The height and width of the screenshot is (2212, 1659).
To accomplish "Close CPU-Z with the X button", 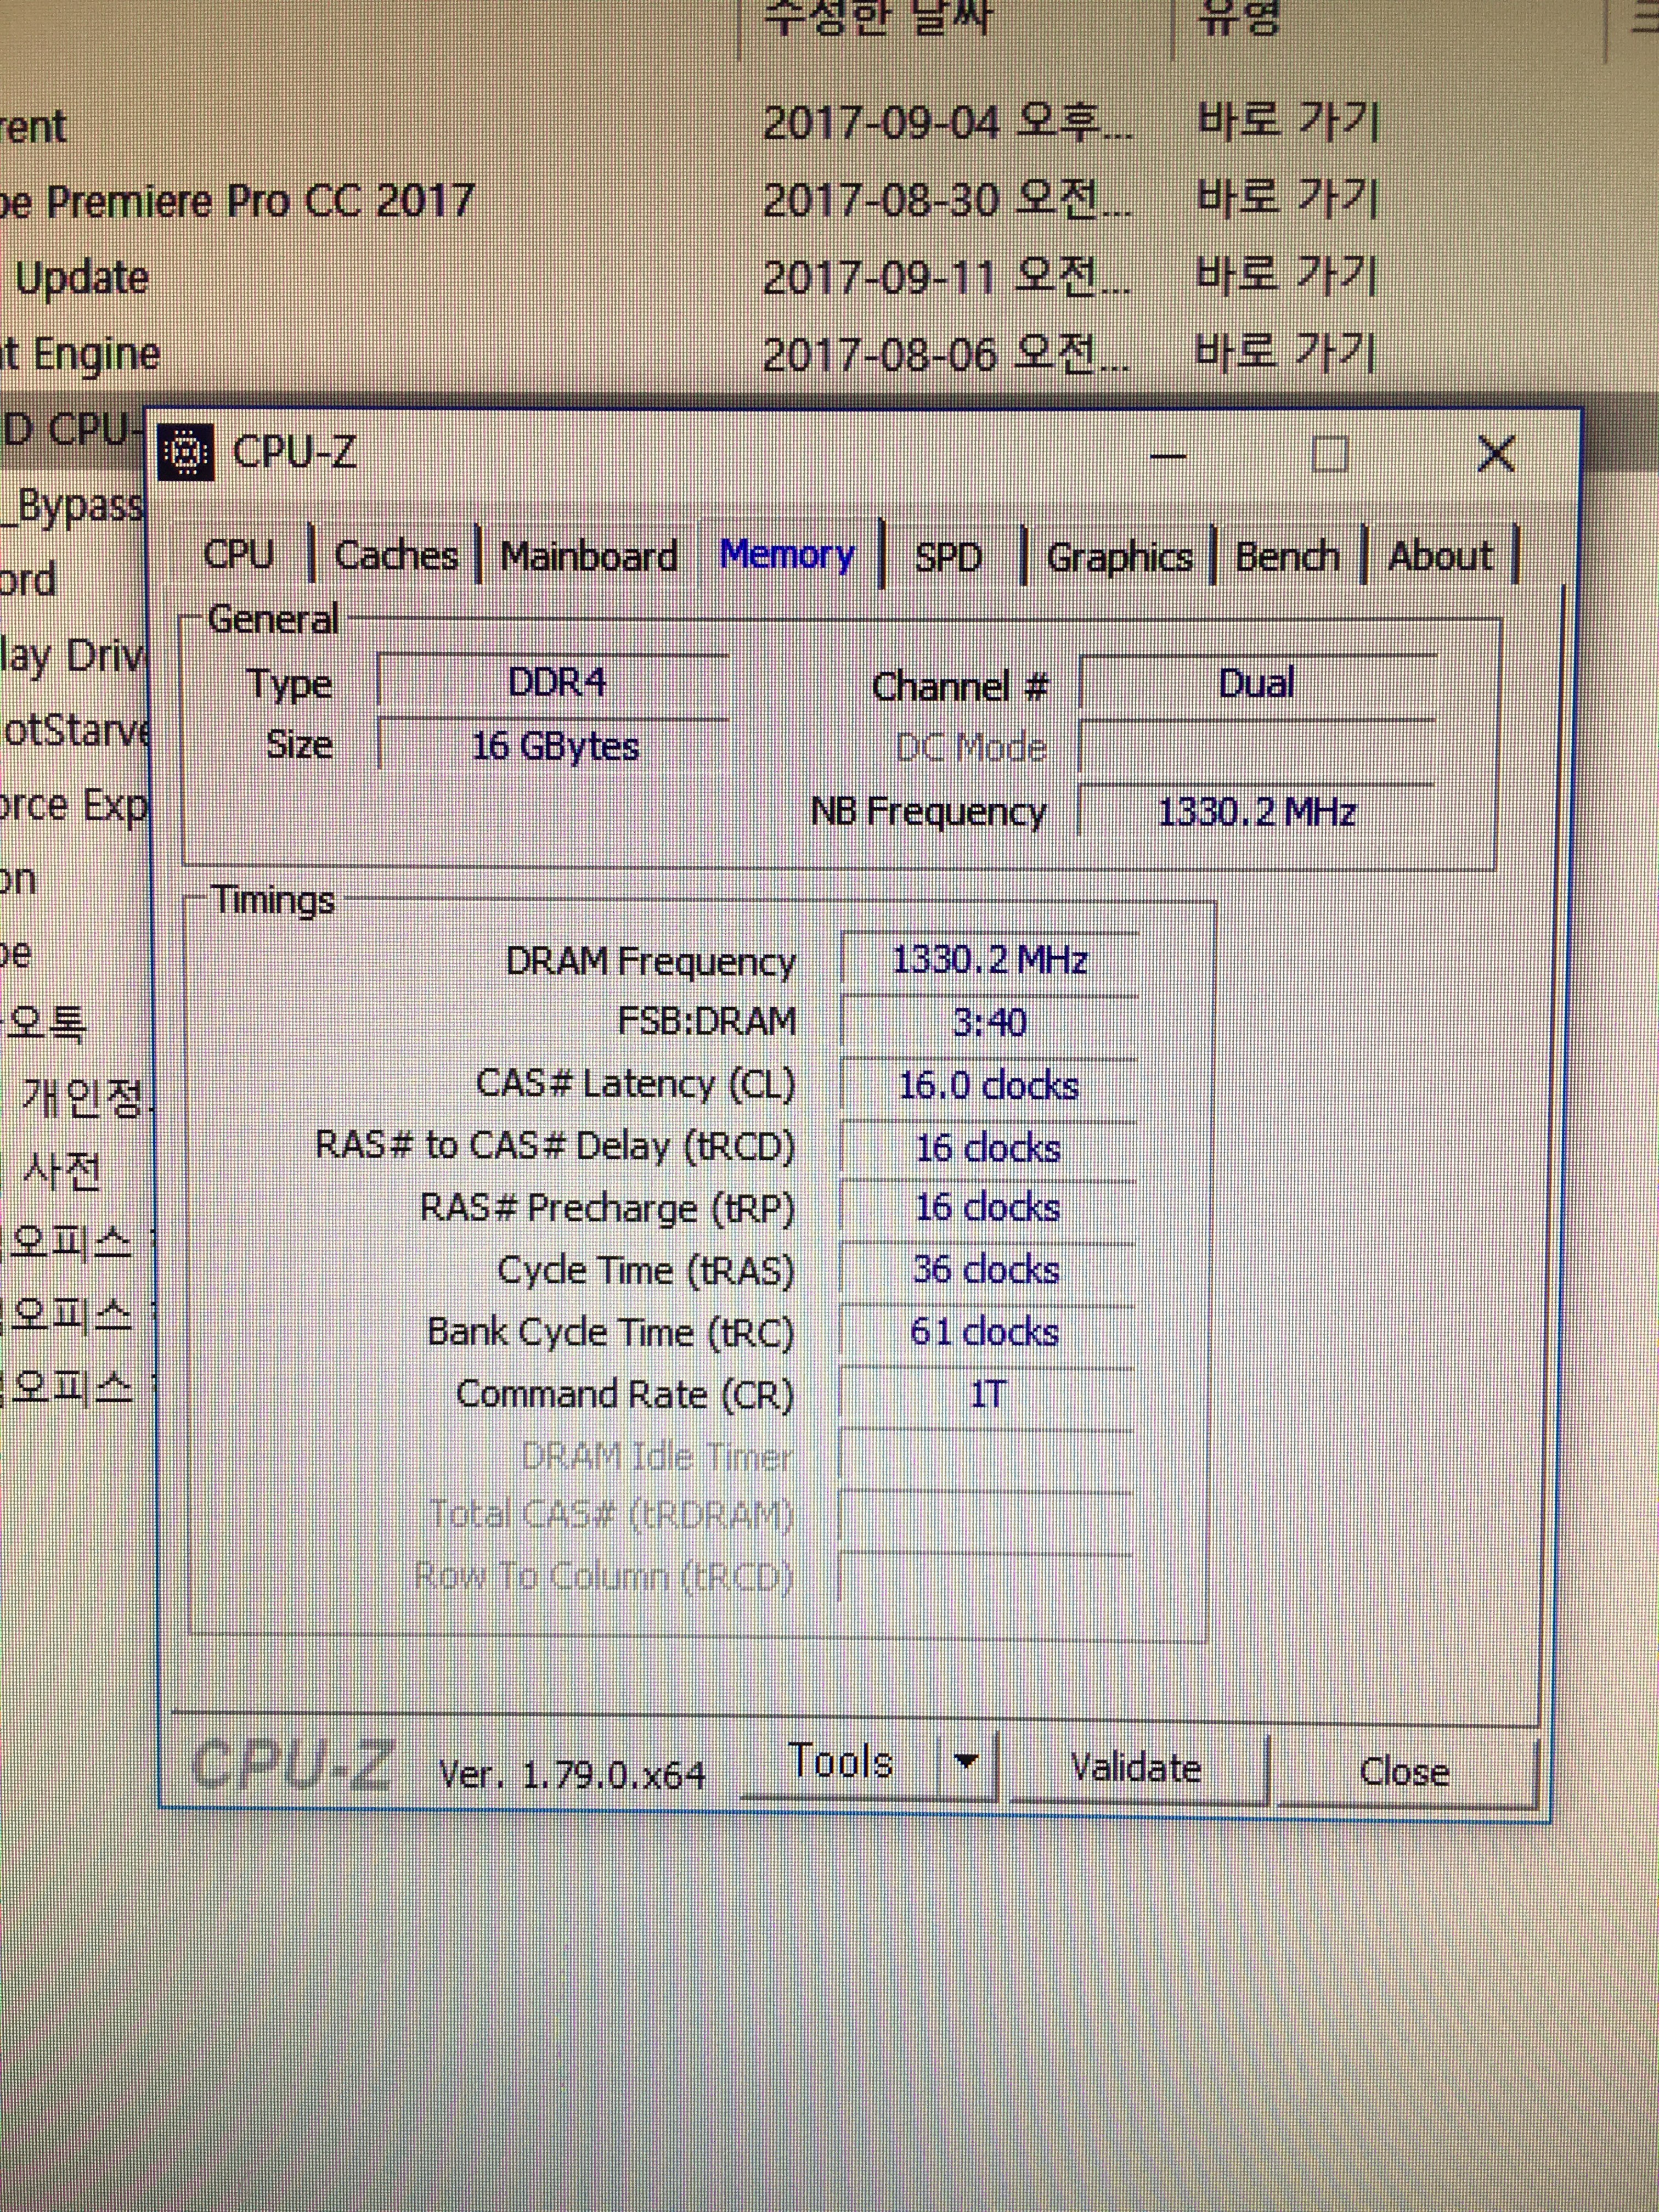I will 1496,455.
